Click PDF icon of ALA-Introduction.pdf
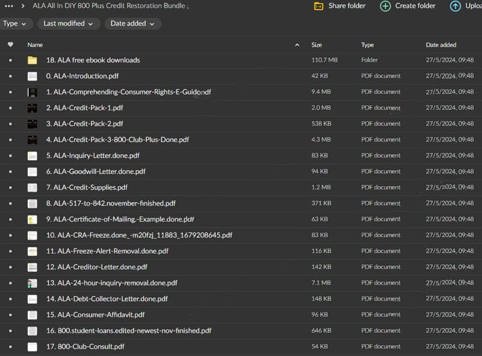 [x=32, y=76]
